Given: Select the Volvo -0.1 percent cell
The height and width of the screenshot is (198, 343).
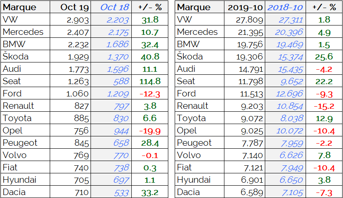Looking at the screenshot, I should click(150, 155).
